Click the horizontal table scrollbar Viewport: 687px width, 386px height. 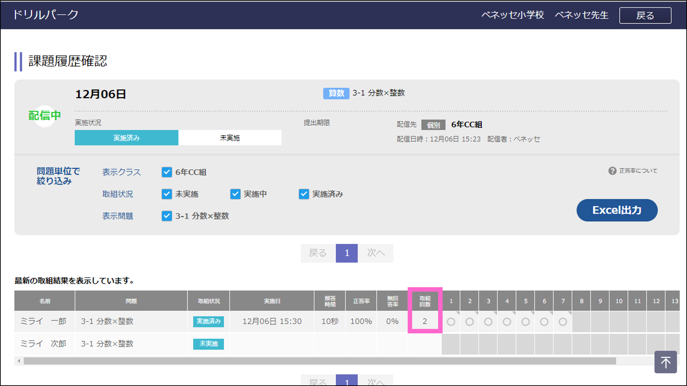click(319, 361)
